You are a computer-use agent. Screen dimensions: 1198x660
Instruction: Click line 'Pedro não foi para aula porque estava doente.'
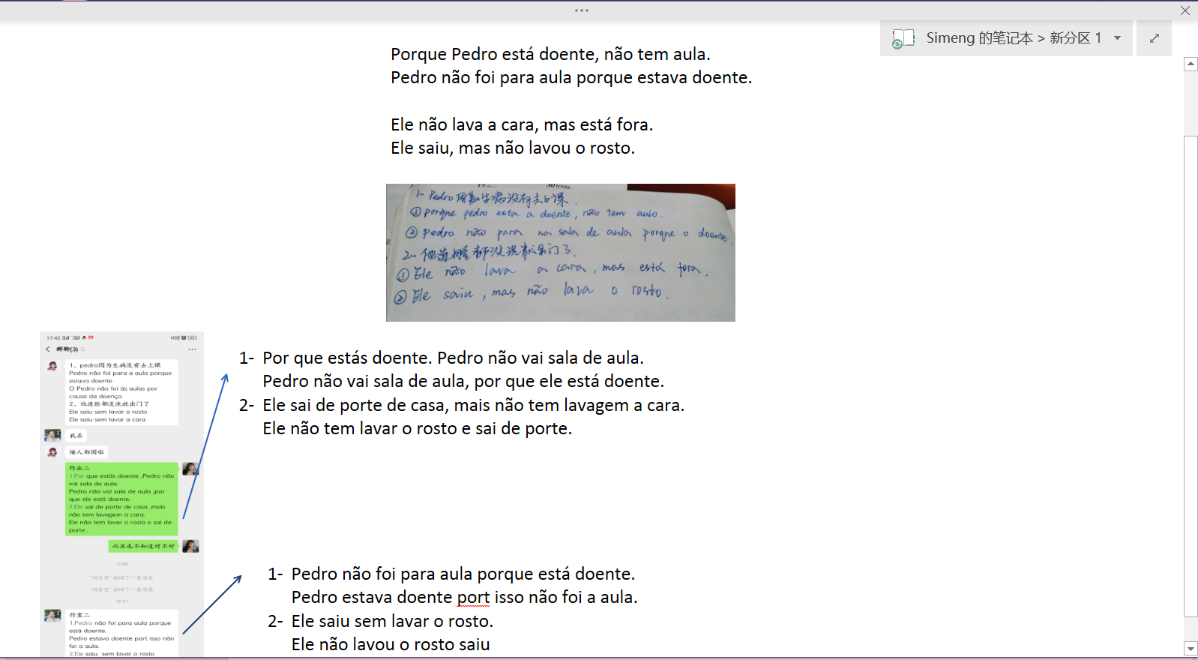(571, 77)
